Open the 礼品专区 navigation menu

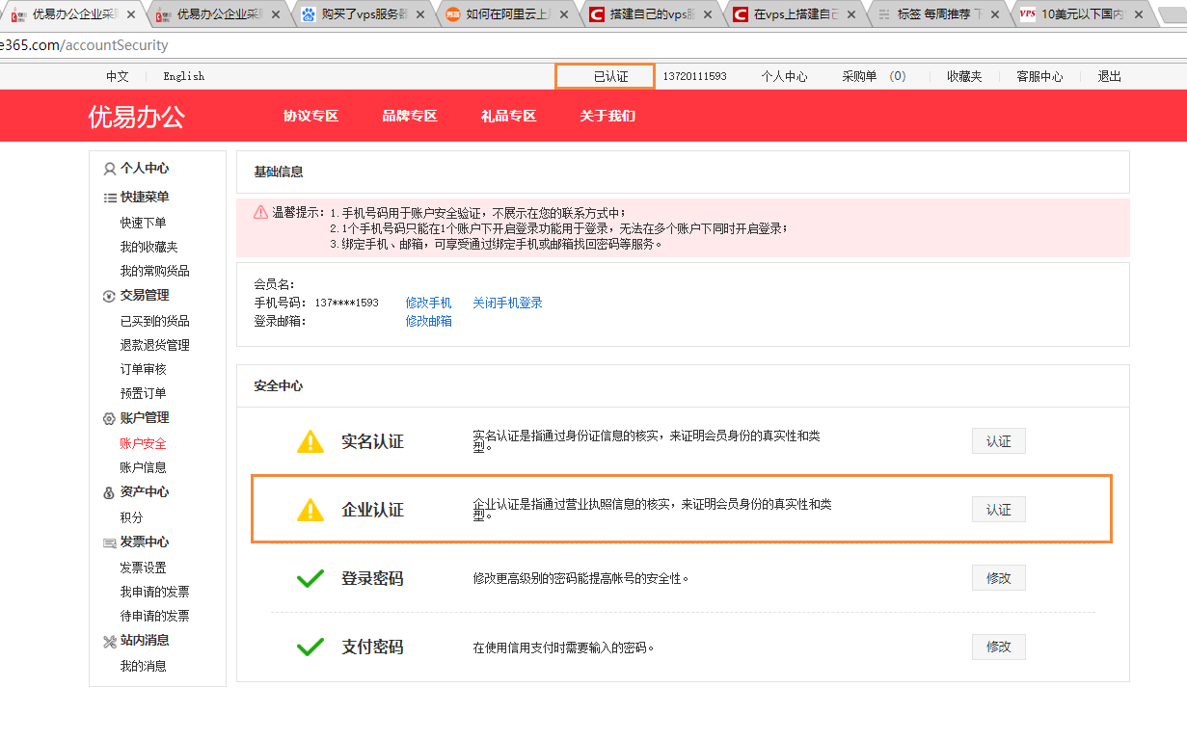click(x=508, y=116)
